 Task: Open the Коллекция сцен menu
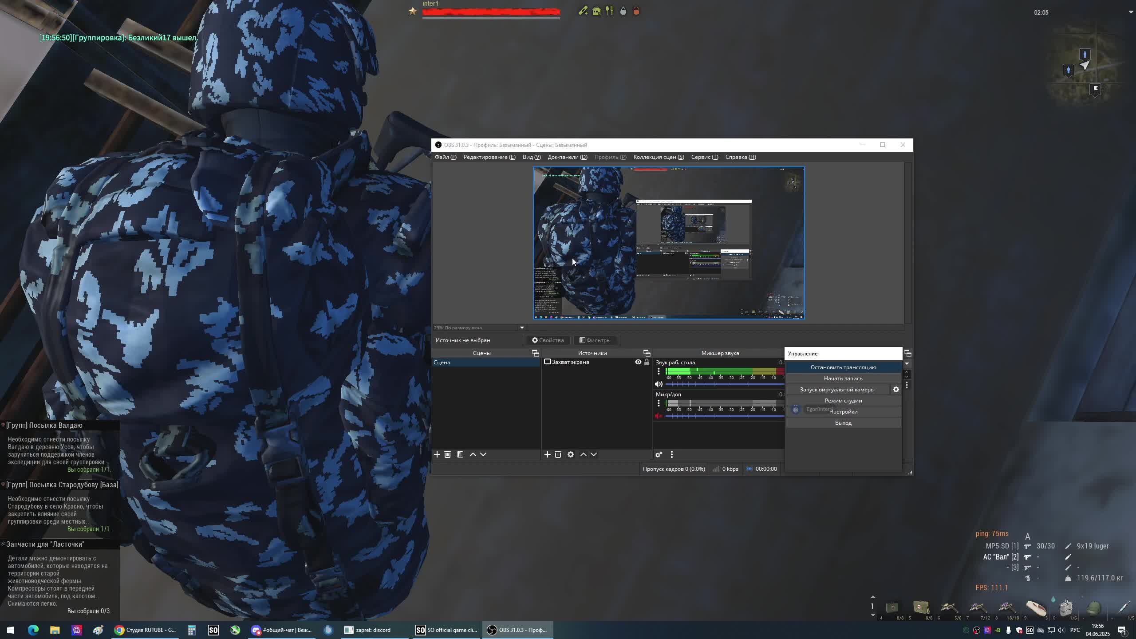point(659,157)
